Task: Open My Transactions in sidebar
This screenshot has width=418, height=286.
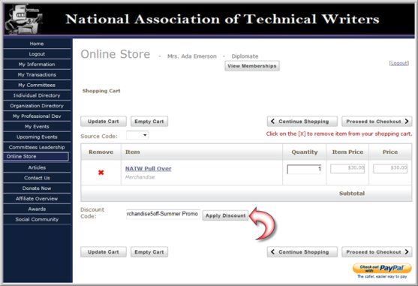Action: tap(37, 74)
